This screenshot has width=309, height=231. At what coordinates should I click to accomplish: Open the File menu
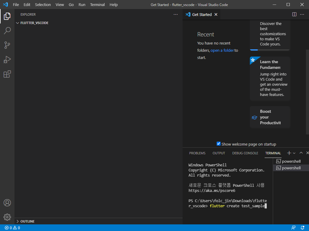(16, 5)
